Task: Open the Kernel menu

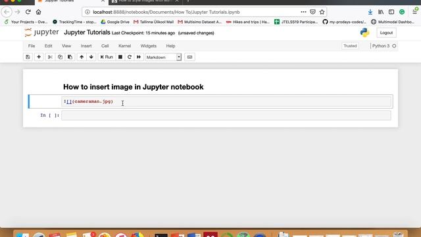Action: pos(124,46)
